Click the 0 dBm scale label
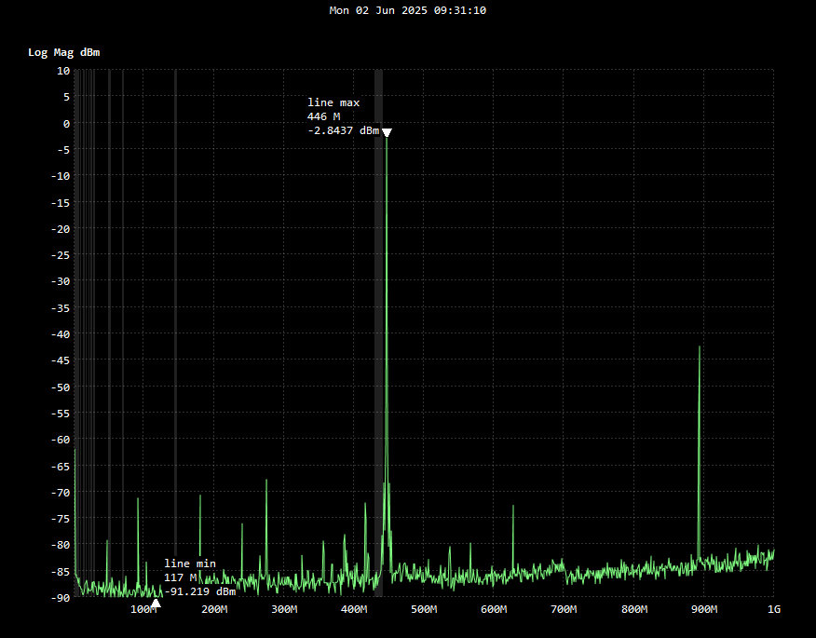 coord(66,123)
